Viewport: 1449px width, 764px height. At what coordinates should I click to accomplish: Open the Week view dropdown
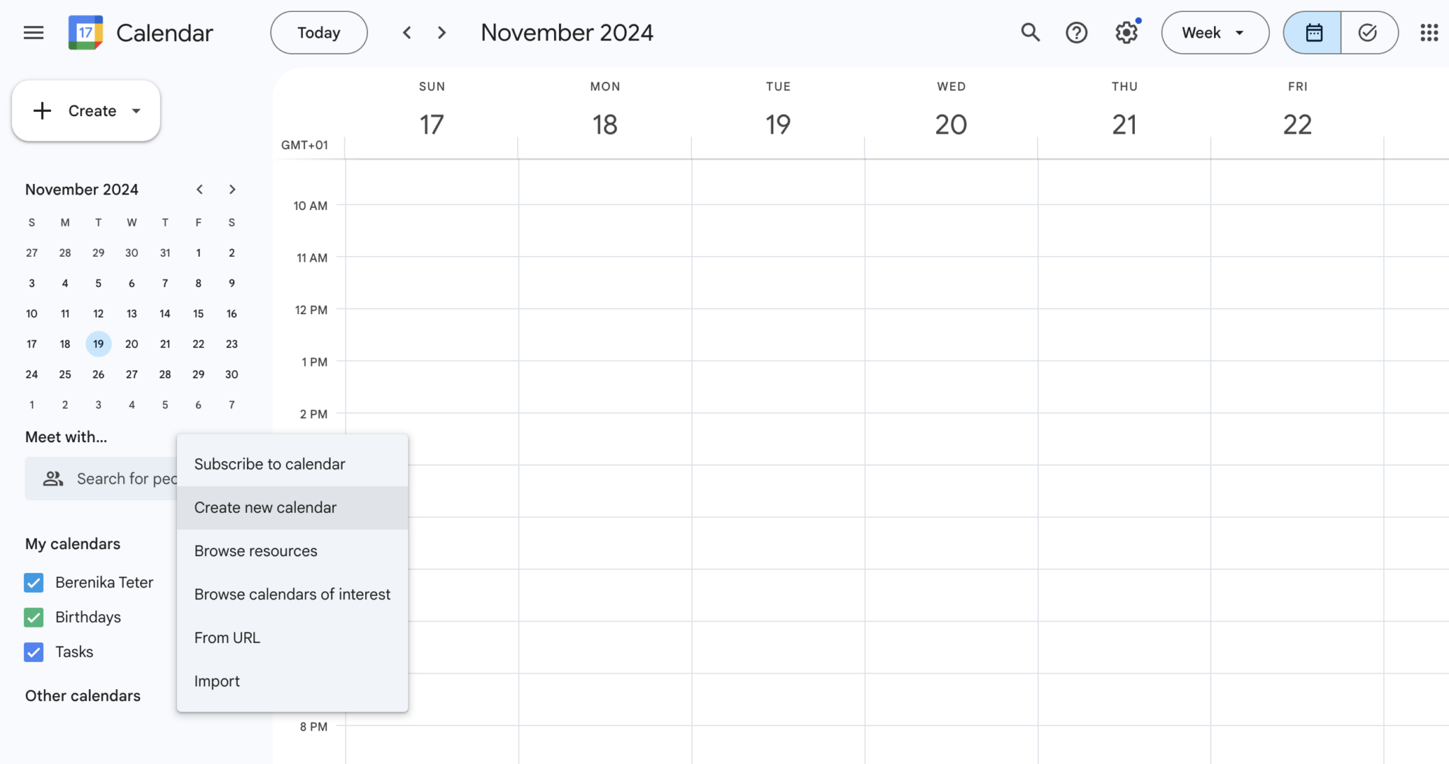coord(1214,33)
